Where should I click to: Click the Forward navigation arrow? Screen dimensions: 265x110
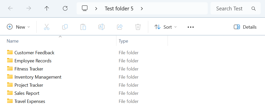29,8
